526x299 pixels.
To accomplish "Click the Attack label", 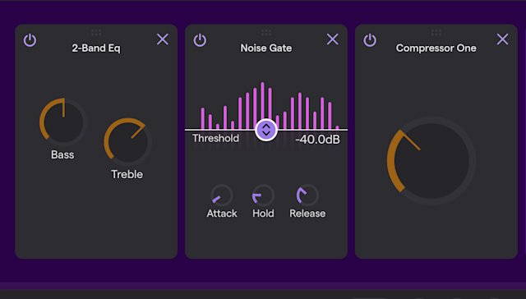I will (222, 214).
